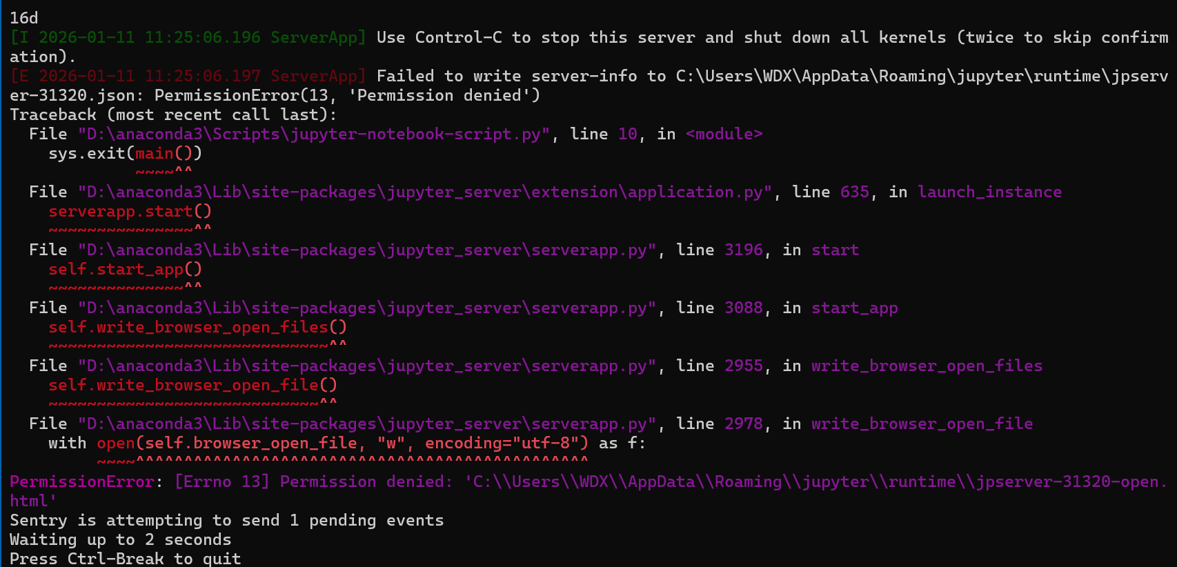Click the jupyter-notebook-script.py file path
Viewport: 1177px width, 567px height.
pos(313,134)
